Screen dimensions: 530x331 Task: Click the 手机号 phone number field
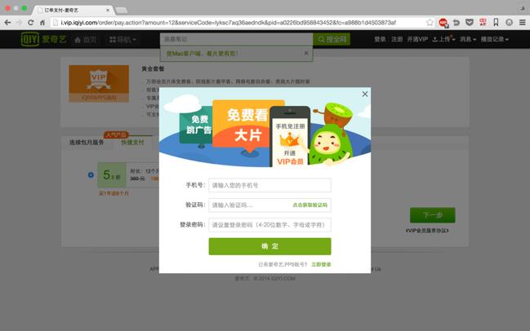tap(269, 185)
